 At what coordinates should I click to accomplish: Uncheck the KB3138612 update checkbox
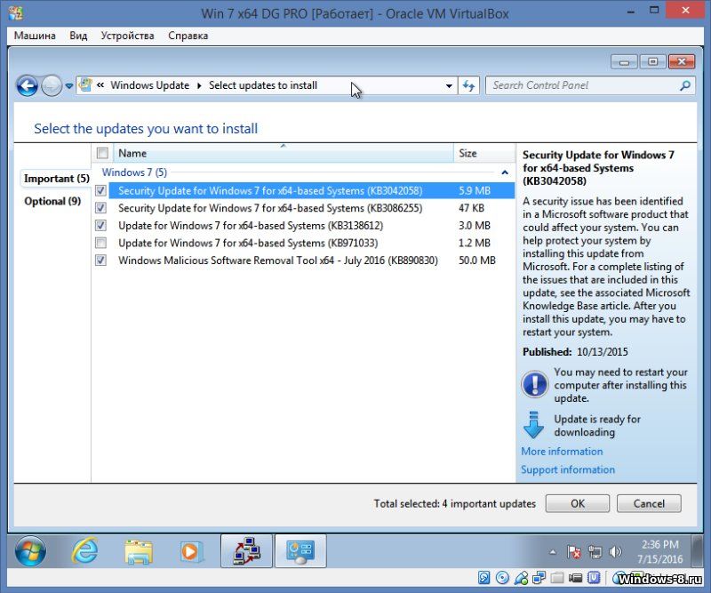pos(100,226)
